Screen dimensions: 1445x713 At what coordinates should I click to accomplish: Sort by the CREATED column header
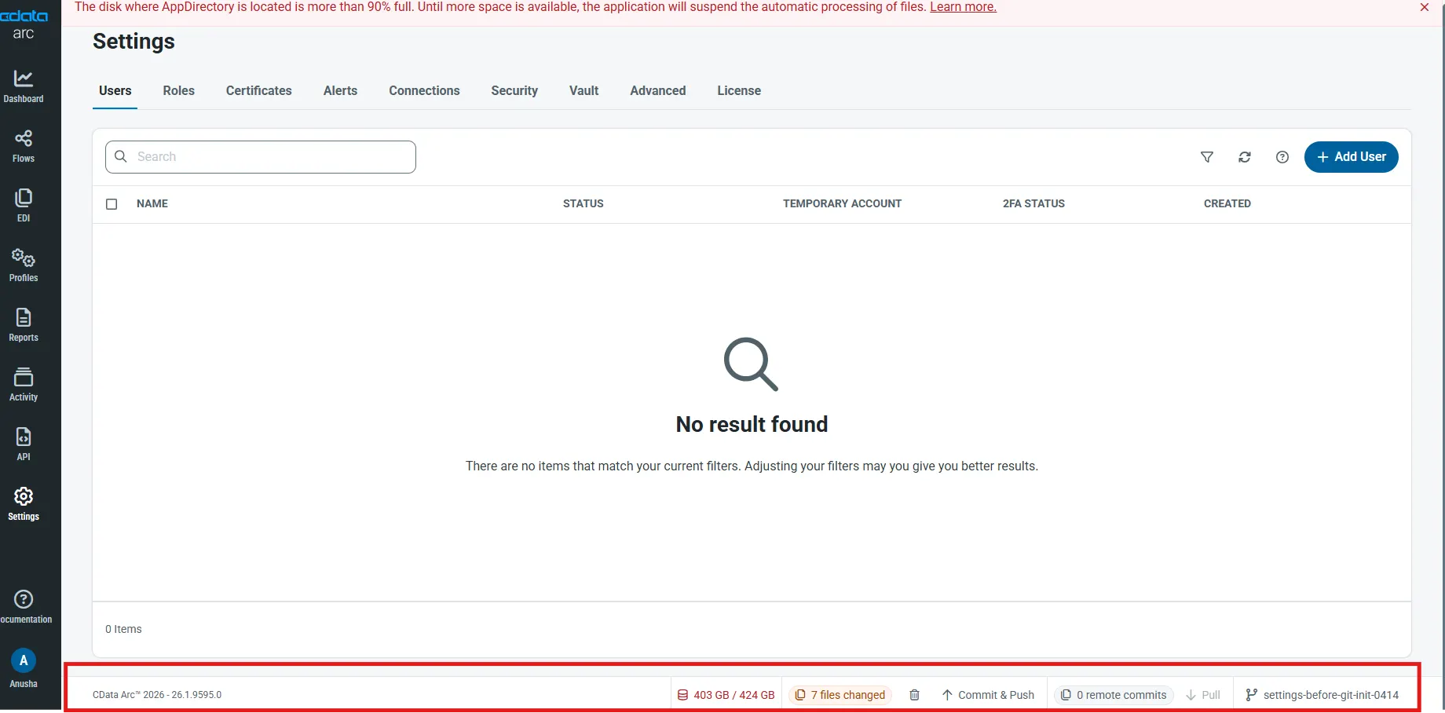(1227, 203)
